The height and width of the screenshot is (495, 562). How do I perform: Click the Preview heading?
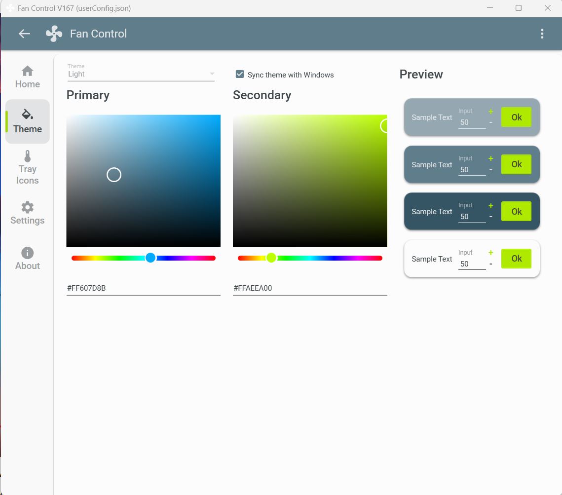tap(421, 74)
